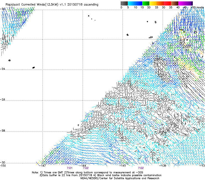The height and width of the screenshot is (180, 205).
Task: Click the '-26' latitude label
Action: (2, 100)
